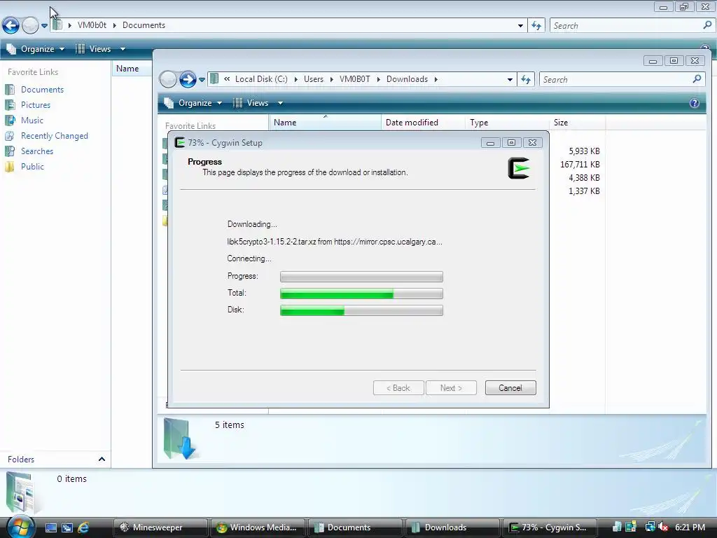Image resolution: width=717 pixels, height=538 pixels.
Task: Click the search magnifier in Documents window
Action: point(707,25)
